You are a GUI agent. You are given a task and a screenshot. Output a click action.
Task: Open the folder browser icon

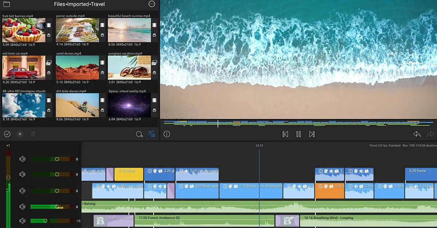(6, 4)
